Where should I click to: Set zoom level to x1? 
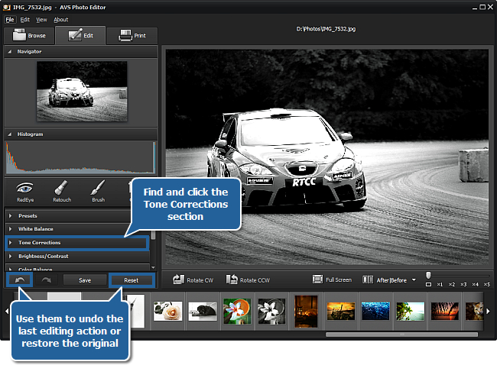pos(440,284)
